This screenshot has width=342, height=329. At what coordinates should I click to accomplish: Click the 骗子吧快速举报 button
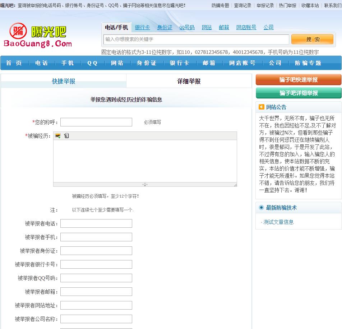click(299, 80)
